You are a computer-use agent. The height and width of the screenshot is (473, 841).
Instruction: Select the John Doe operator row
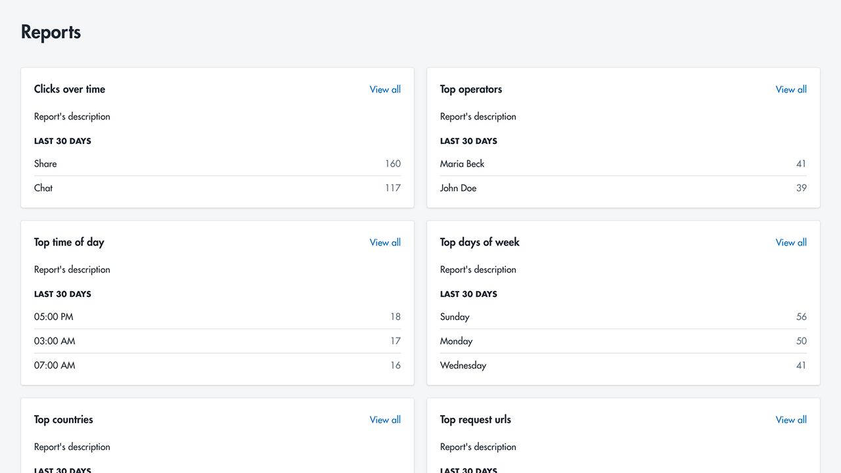[x=624, y=188]
